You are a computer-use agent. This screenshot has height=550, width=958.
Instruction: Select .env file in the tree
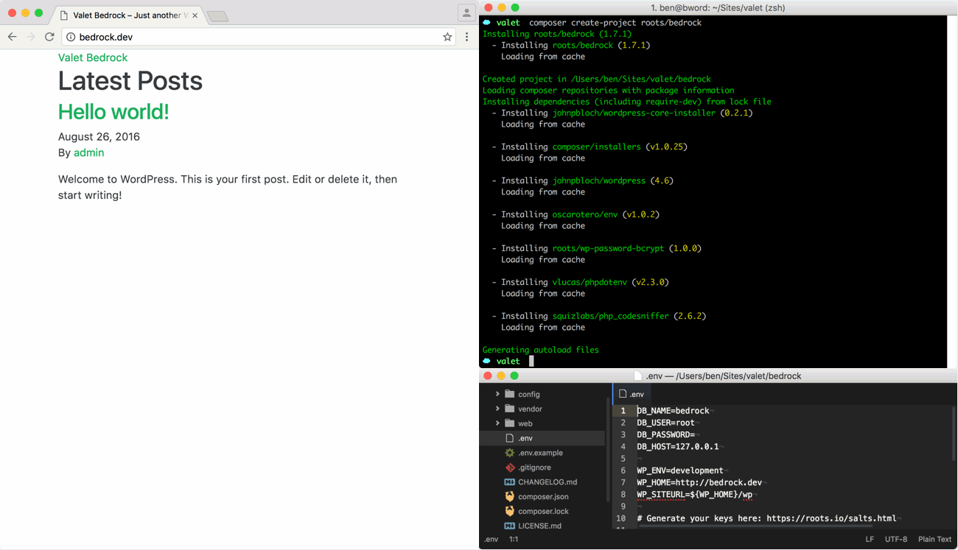pos(542,438)
